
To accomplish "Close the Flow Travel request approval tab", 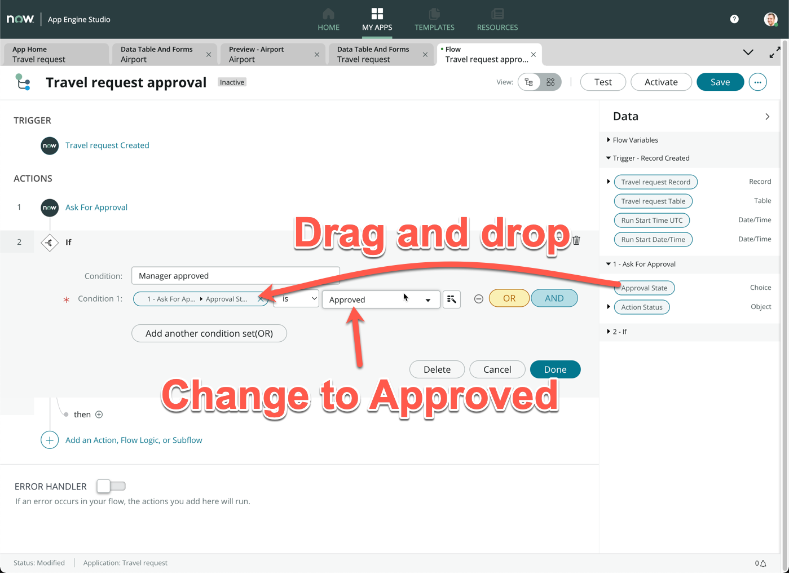I will pos(534,55).
